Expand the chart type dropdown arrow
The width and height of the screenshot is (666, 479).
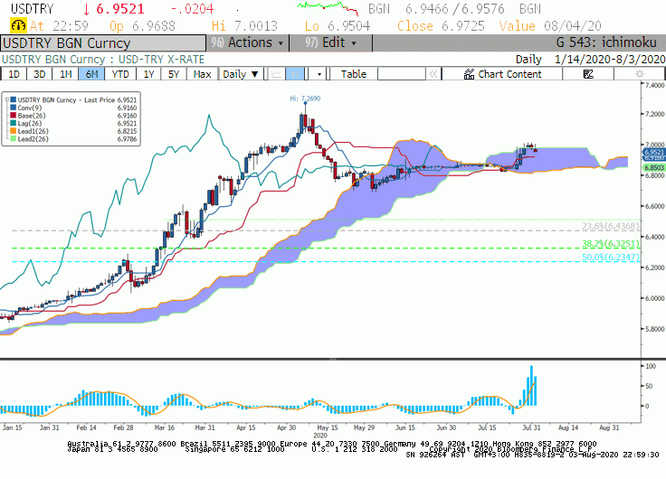click(319, 74)
